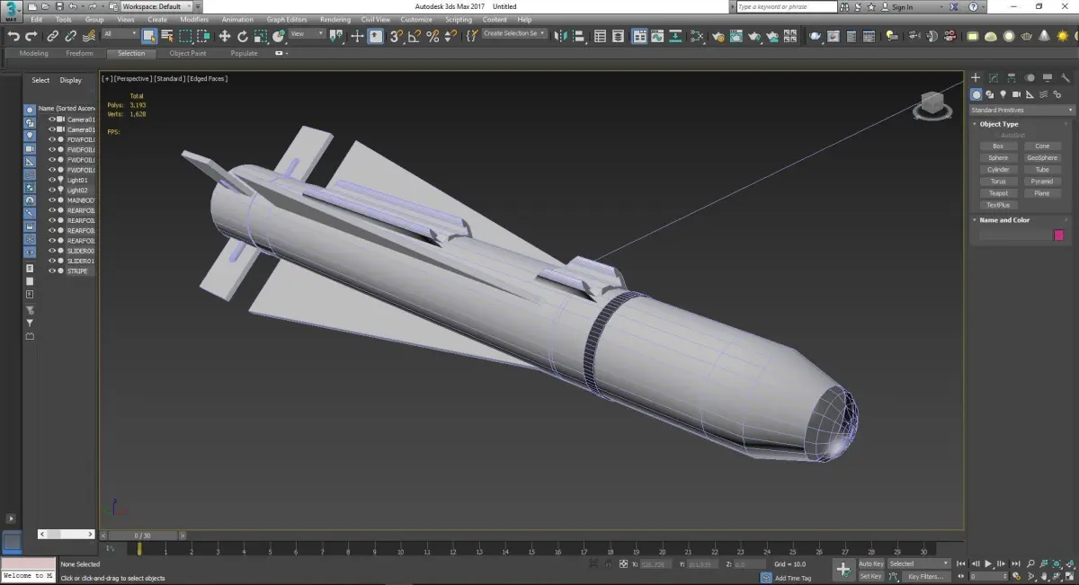Toggle Angle Snap in main toolbar
This screenshot has width=1079, height=585.
(x=415, y=36)
